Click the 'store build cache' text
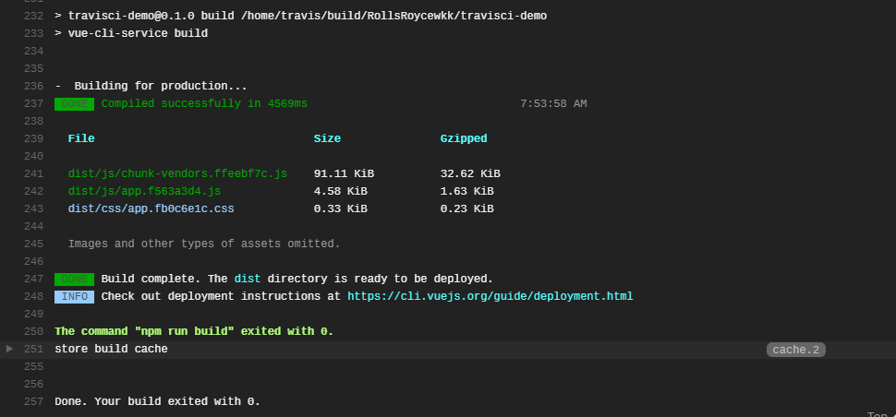896x417 pixels. 111,349
